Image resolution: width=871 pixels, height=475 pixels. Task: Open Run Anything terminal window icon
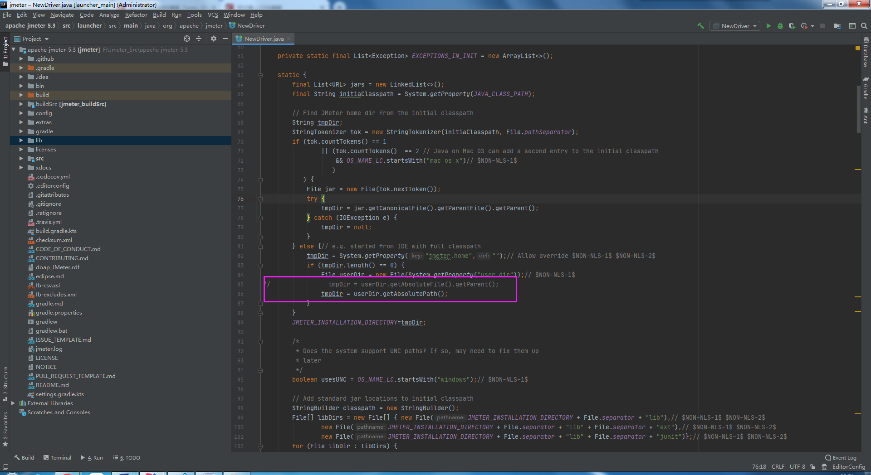(852, 26)
